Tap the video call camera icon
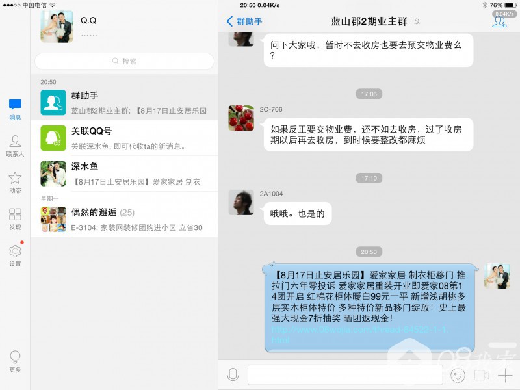Screen dimensions: 520x390 (482, 375)
